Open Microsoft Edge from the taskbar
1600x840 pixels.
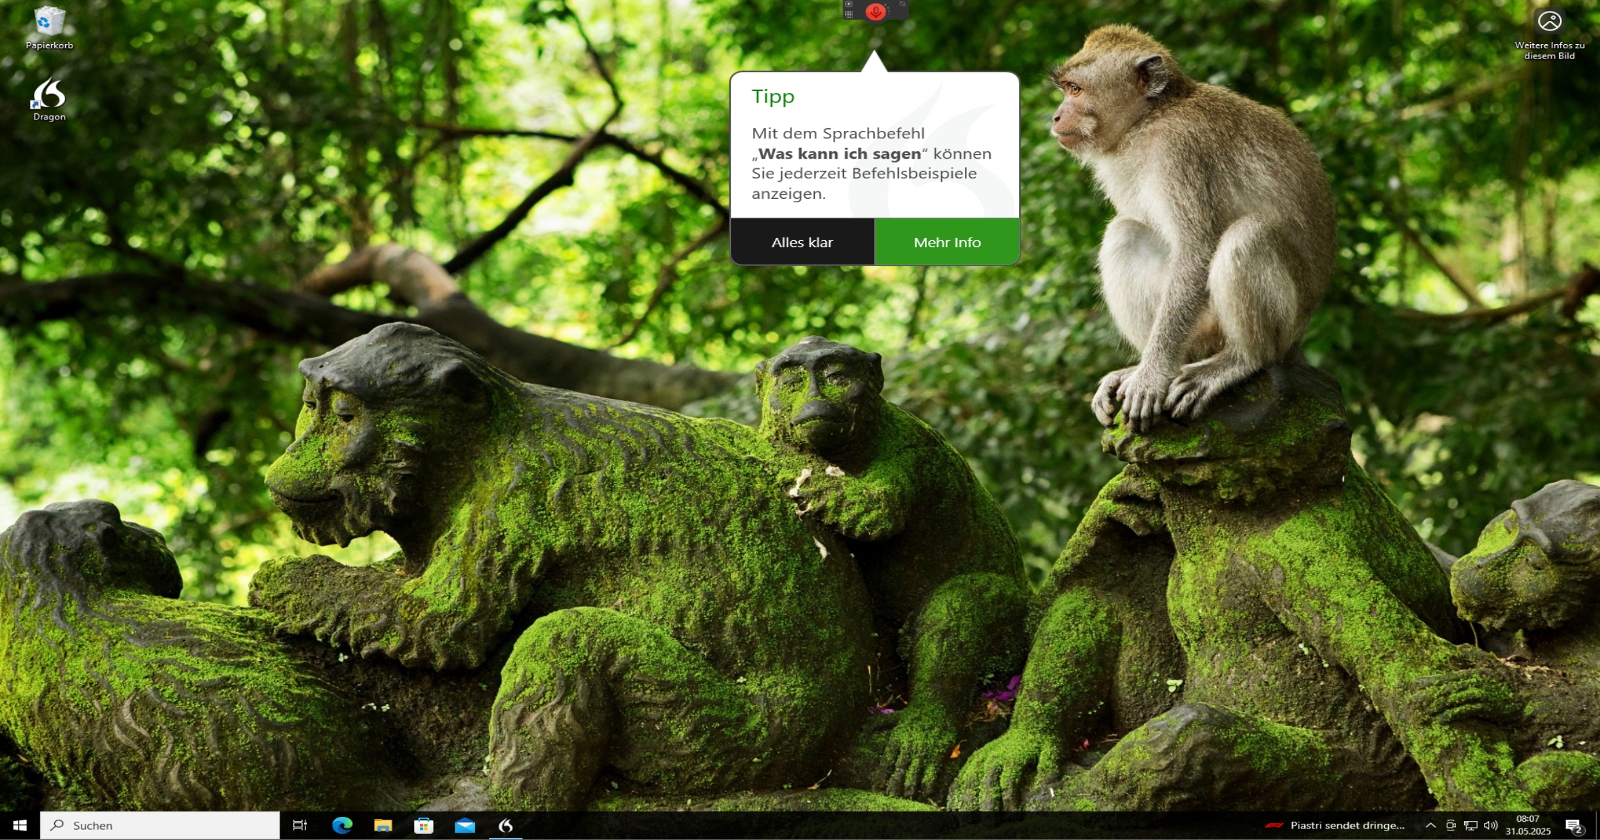pos(342,825)
